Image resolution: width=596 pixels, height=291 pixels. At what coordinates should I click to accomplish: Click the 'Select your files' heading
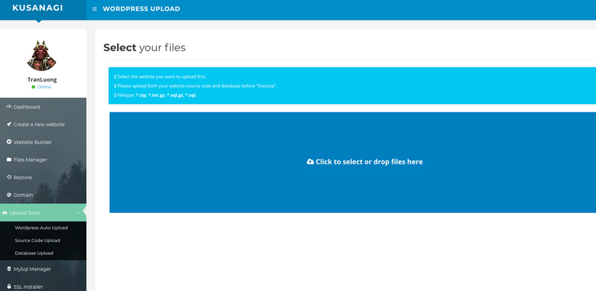(144, 48)
